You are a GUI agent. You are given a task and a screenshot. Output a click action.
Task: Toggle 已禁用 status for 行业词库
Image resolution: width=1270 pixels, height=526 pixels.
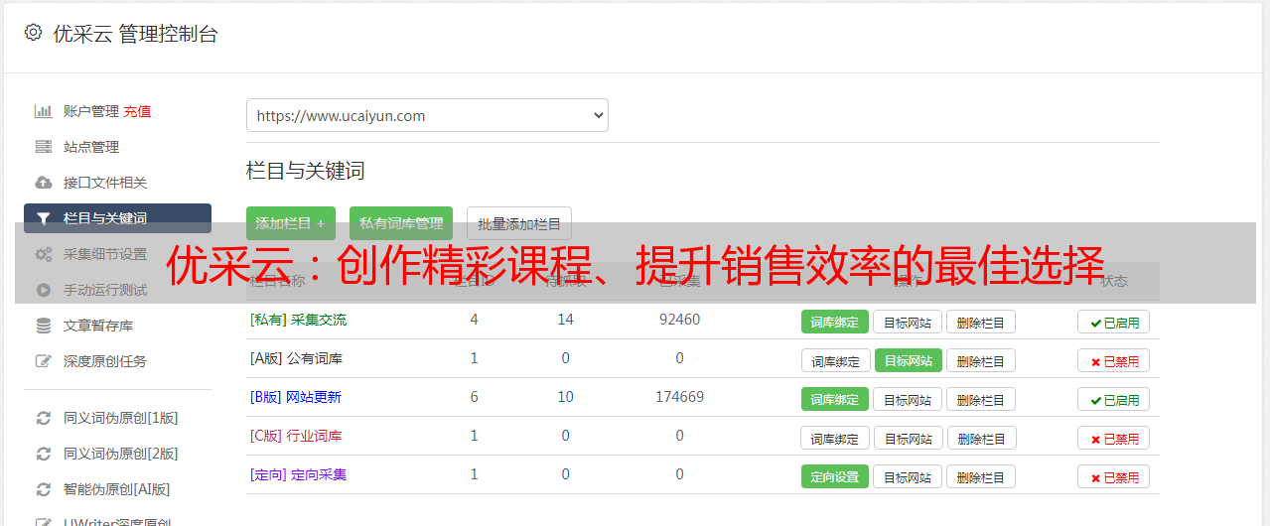pos(1114,438)
